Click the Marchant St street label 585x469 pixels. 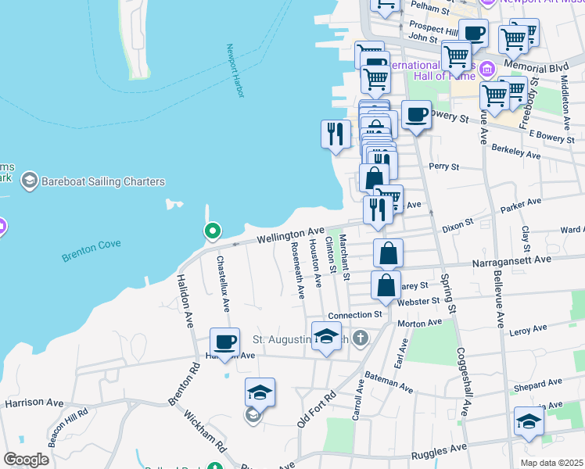point(344,257)
